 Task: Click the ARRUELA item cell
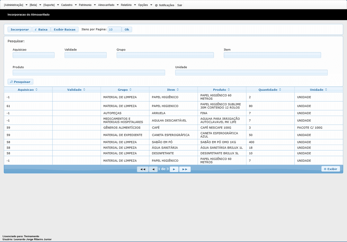[x=173, y=113]
